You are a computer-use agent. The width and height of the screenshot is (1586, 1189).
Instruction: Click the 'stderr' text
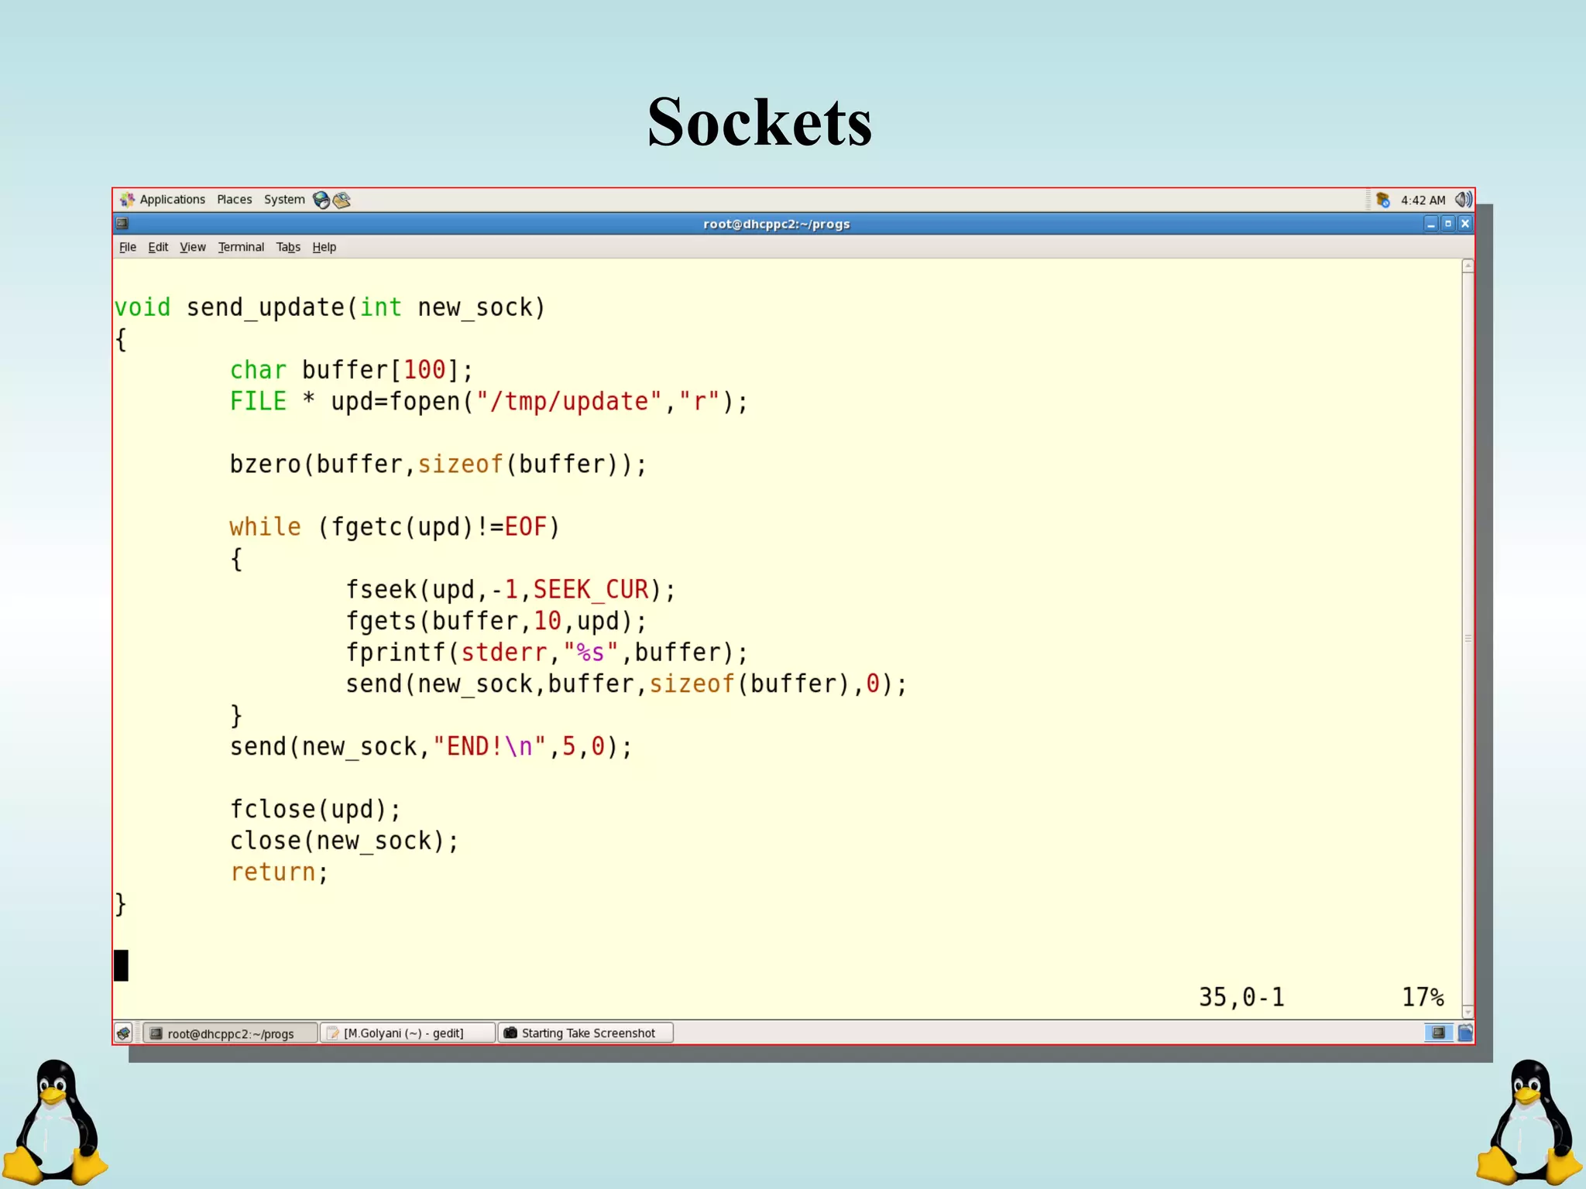point(504,653)
